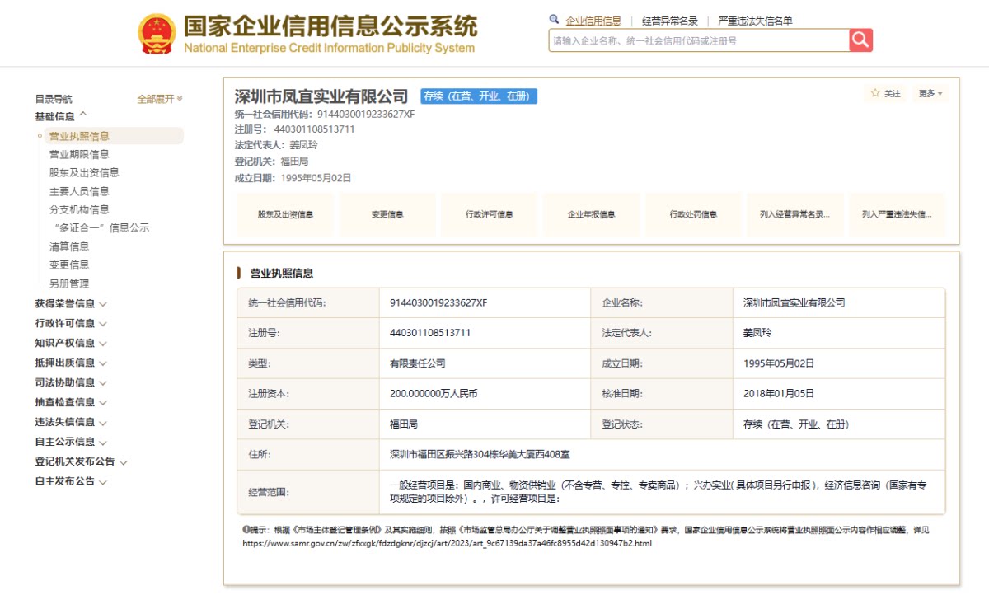Expand the 自主公示信息 section
This screenshot has width=989, height=595.
(x=71, y=442)
